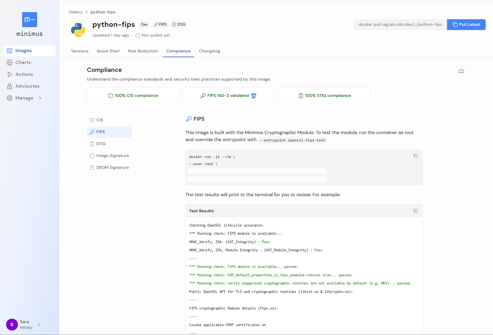Switch to the Changelog tab
This screenshot has width=493, height=335.
click(210, 51)
